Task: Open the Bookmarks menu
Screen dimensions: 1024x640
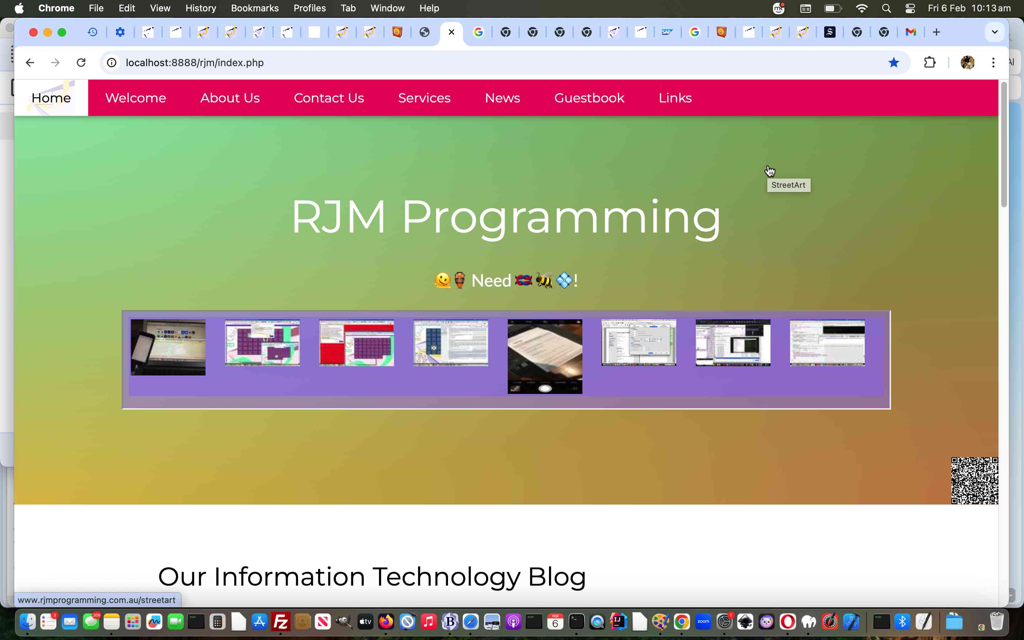Action: (x=254, y=8)
